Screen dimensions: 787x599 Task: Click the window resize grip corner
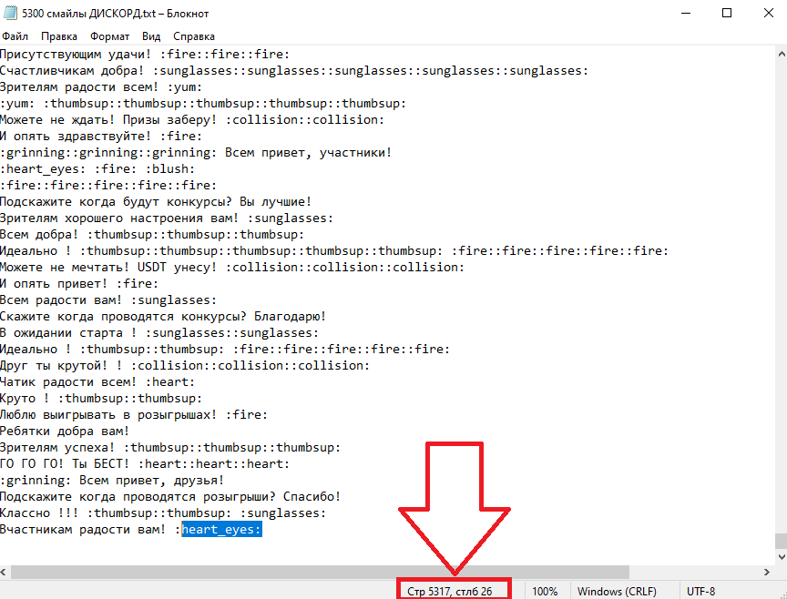click(x=782, y=594)
